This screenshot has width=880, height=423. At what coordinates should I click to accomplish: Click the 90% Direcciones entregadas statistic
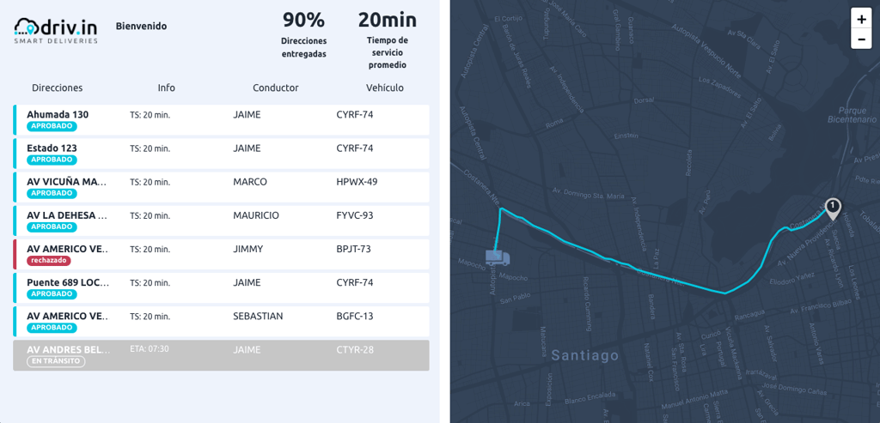tap(303, 34)
